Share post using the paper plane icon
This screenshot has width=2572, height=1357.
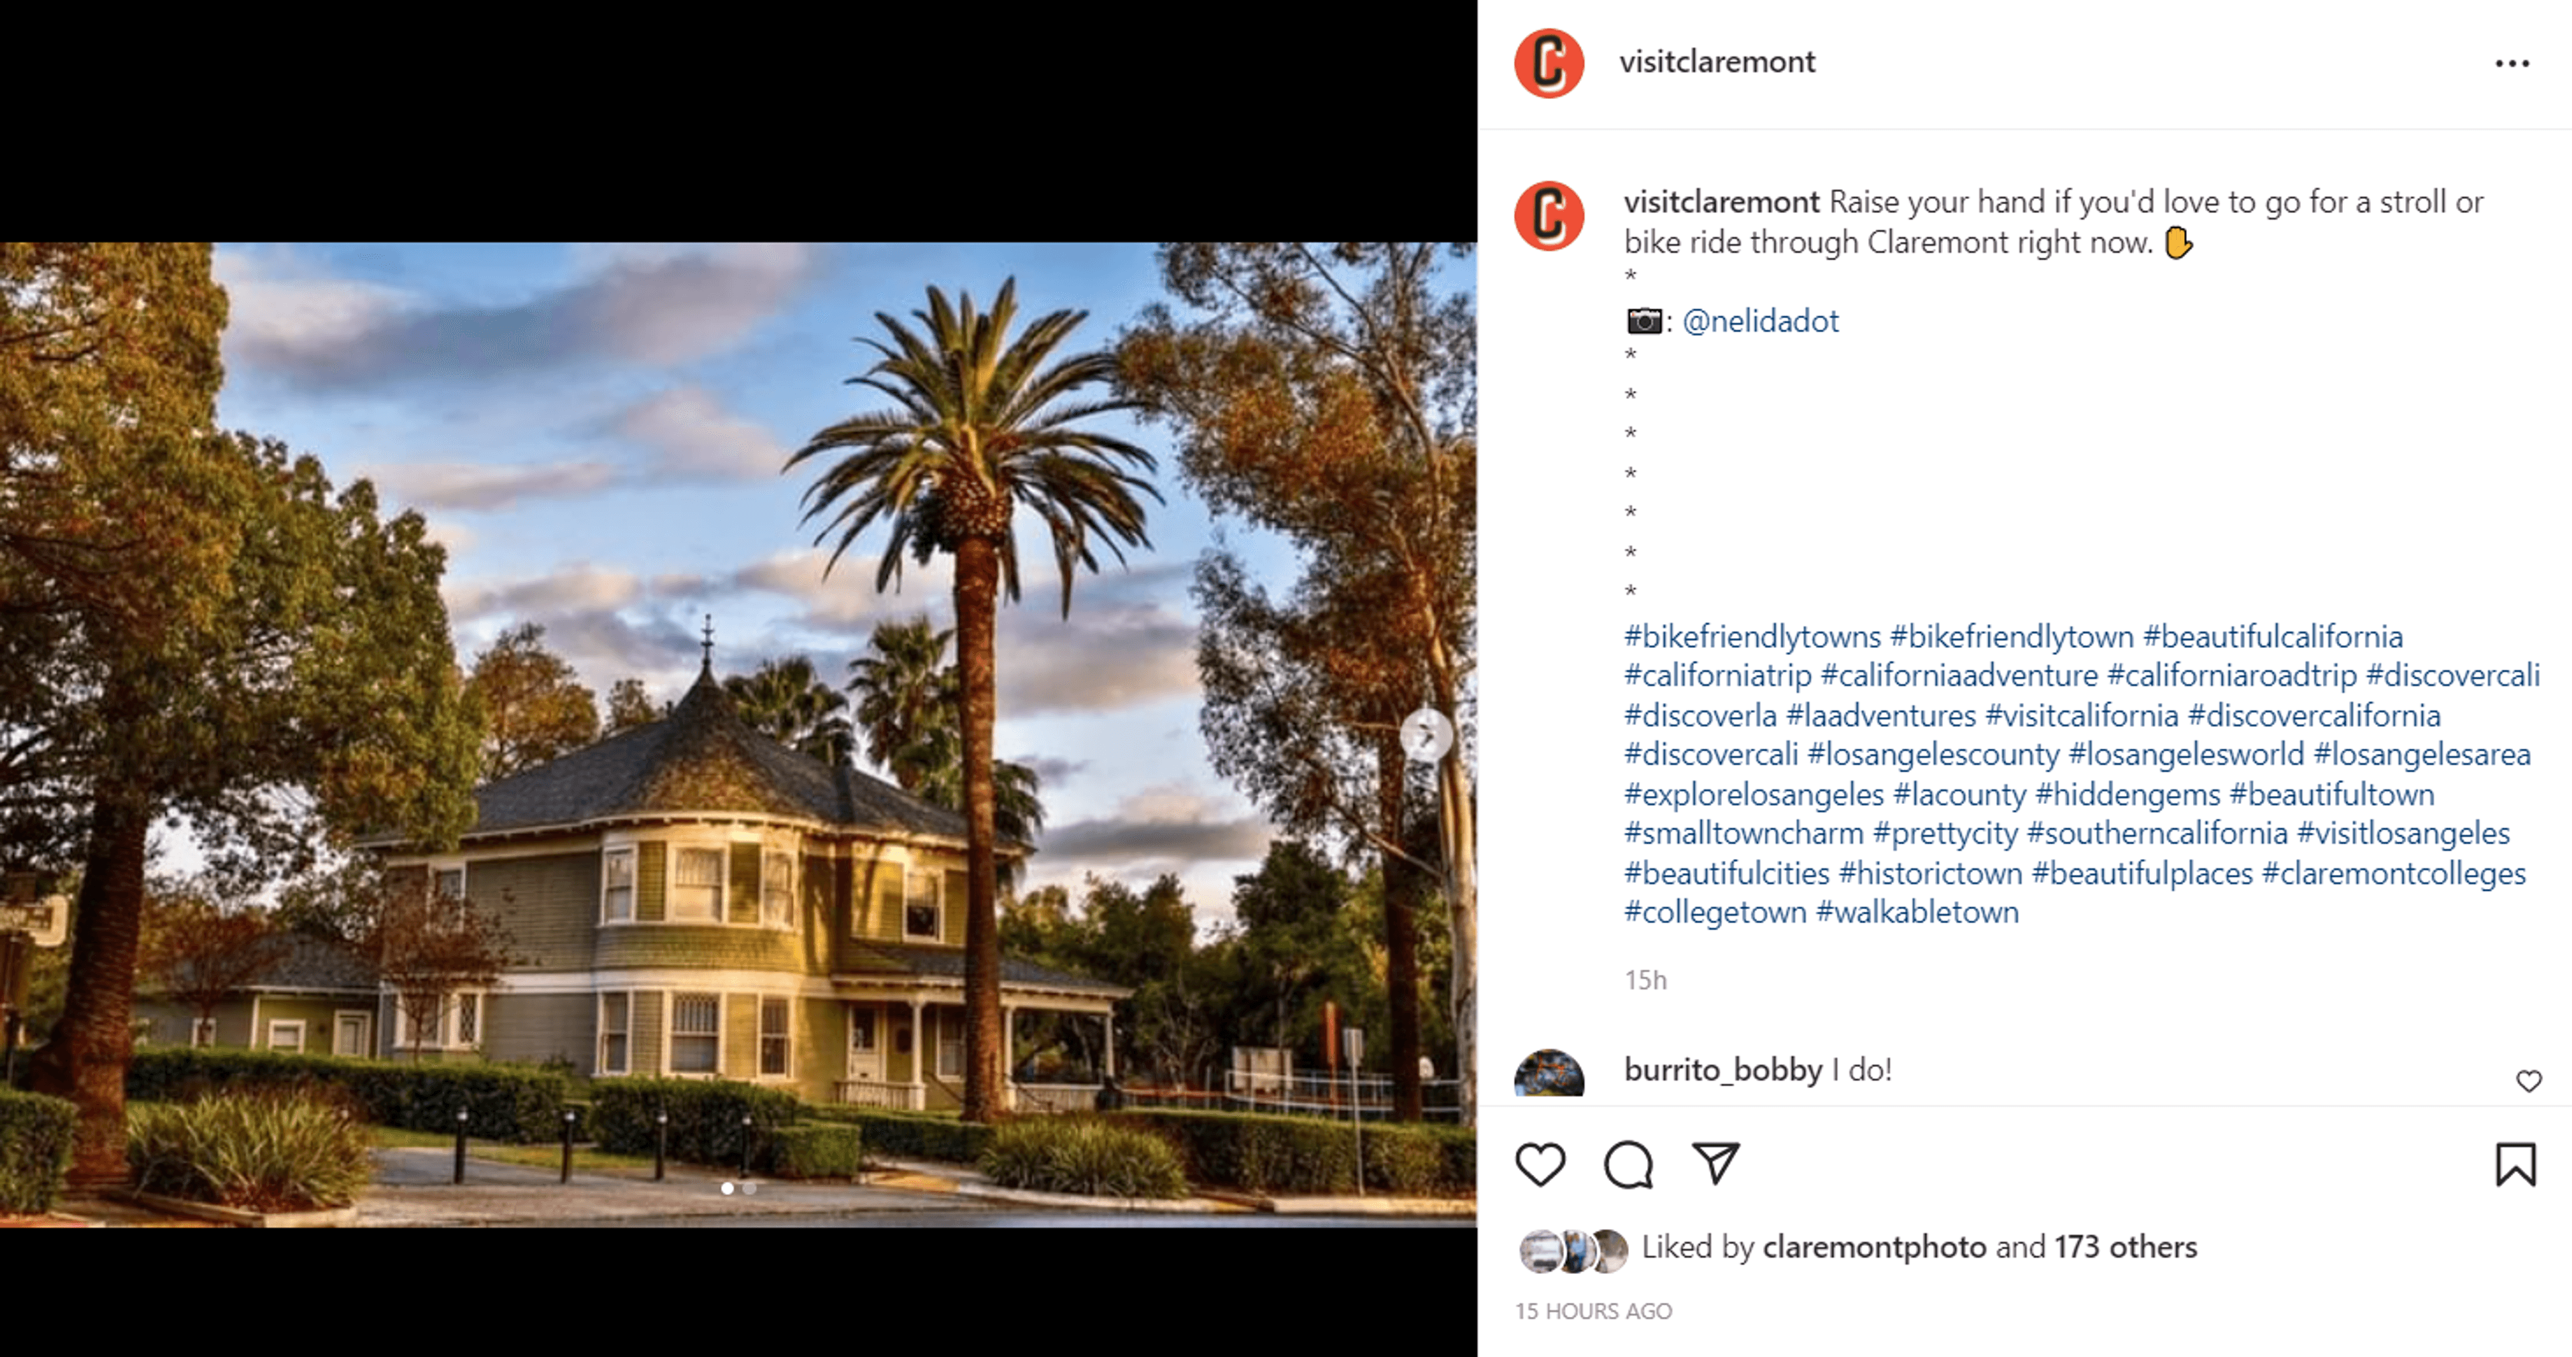click(x=1716, y=1164)
